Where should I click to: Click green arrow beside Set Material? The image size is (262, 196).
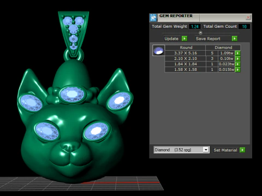pos(242,150)
